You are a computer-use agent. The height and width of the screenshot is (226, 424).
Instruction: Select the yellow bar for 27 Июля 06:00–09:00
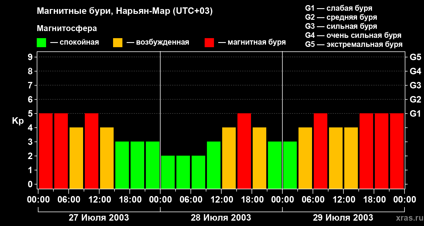point(76,158)
